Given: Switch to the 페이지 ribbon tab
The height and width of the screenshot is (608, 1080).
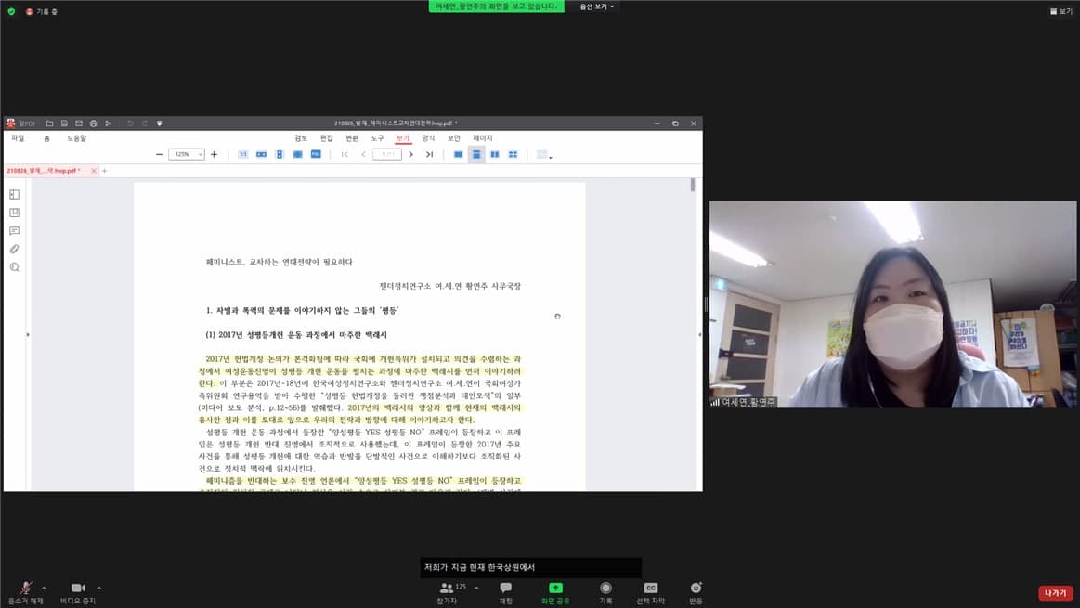Looking at the screenshot, I should [x=483, y=138].
